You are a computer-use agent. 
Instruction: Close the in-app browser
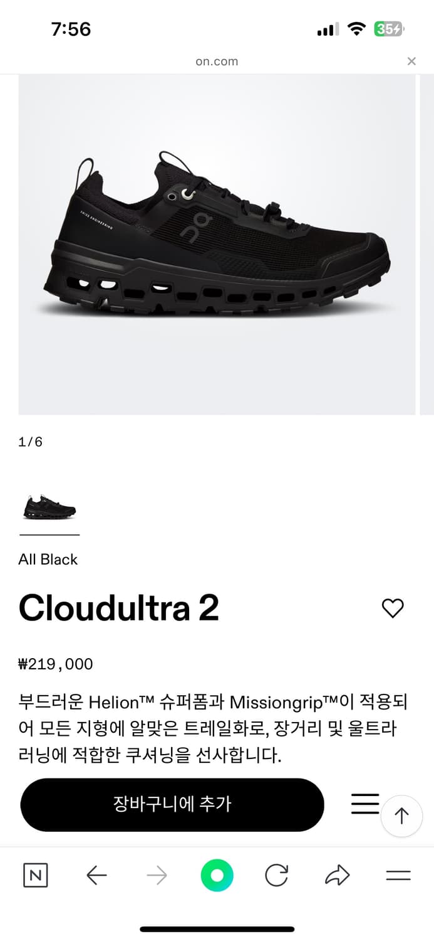(411, 61)
